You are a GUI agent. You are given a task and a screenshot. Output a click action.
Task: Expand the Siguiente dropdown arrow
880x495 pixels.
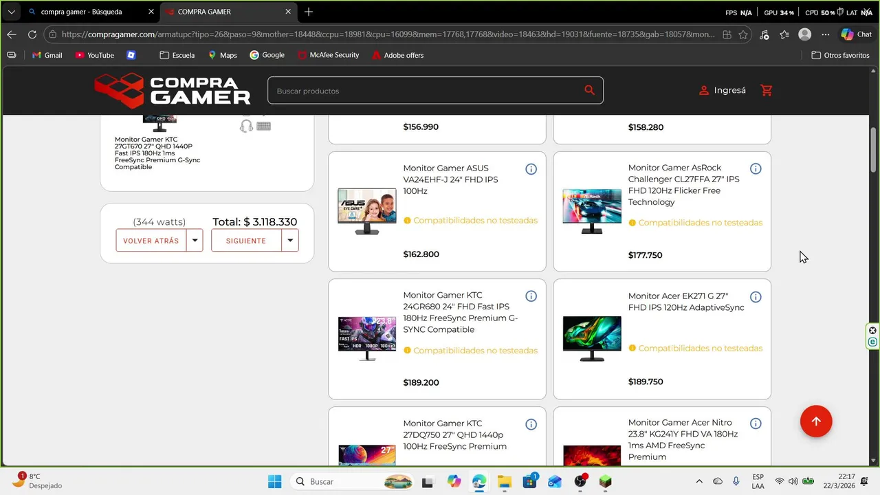[290, 240]
